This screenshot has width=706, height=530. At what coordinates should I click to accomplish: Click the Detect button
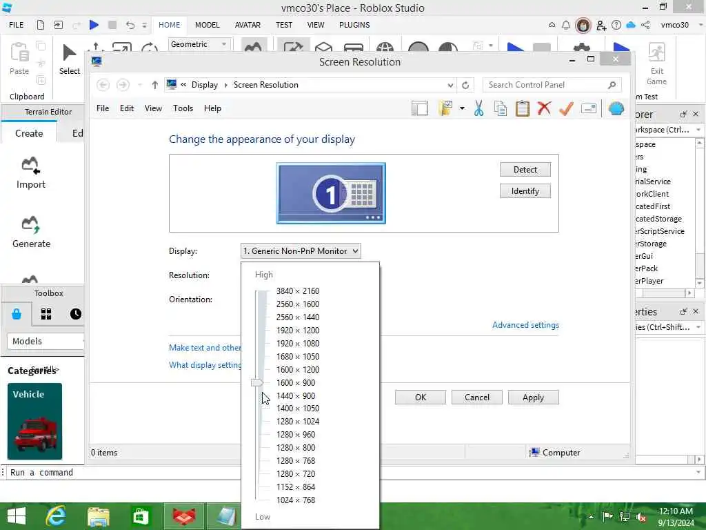(x=525, y=170)
